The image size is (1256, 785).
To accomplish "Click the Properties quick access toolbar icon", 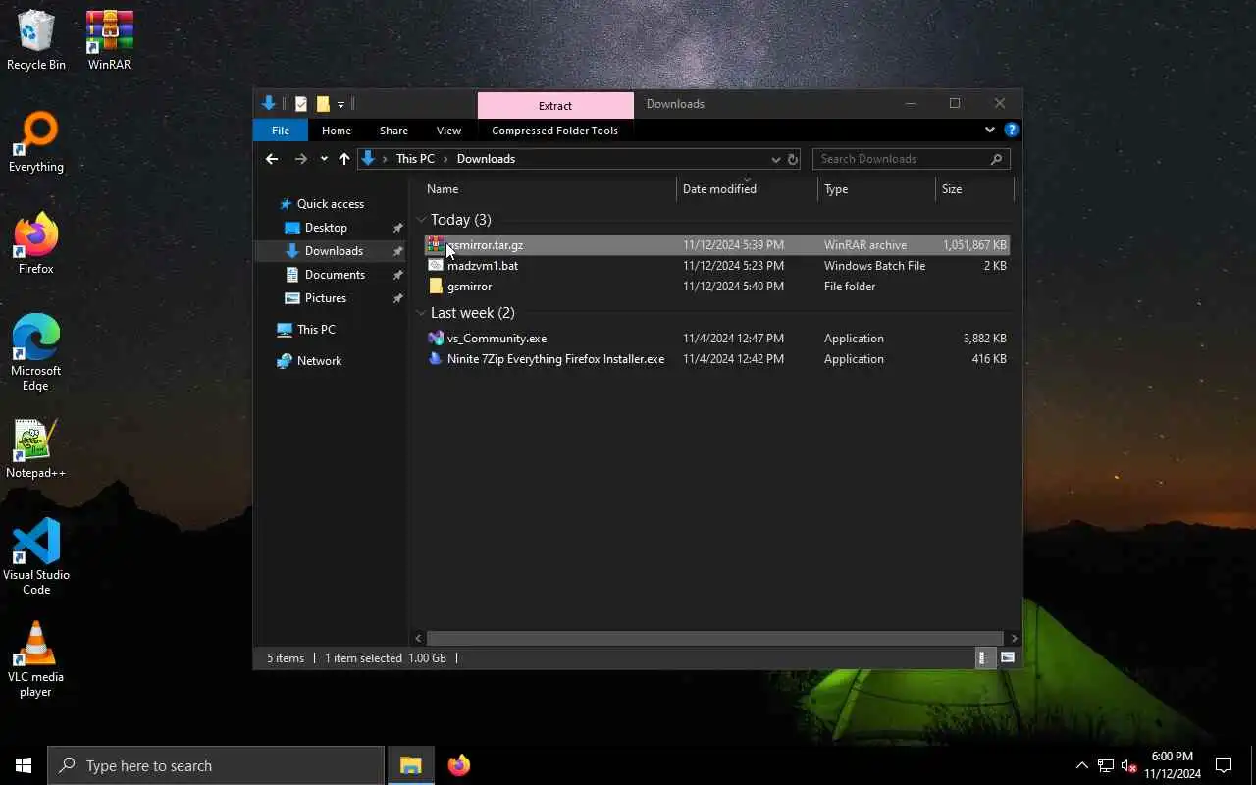I will point(300,104).
